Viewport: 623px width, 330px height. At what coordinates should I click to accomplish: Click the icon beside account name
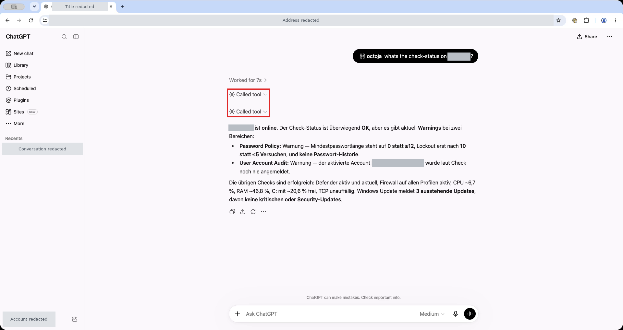[75, 319]
